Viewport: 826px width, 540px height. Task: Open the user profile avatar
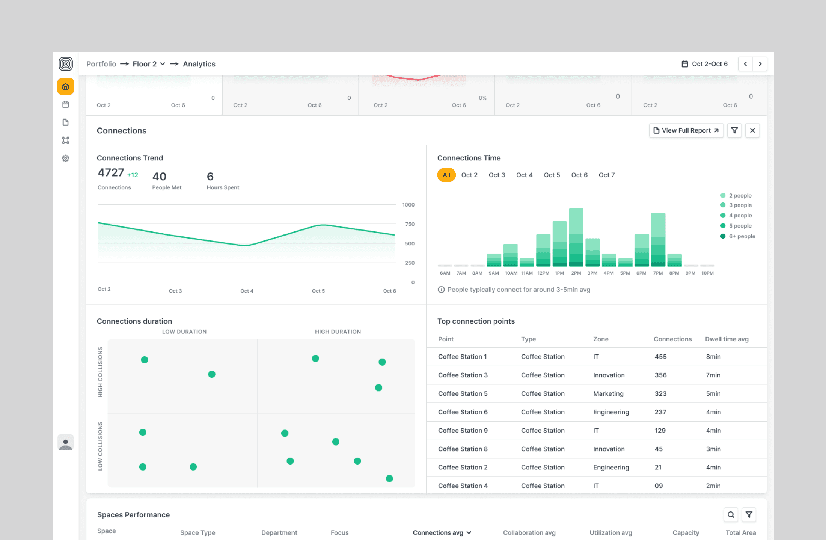pyautogui.click(x=65, y=442)
